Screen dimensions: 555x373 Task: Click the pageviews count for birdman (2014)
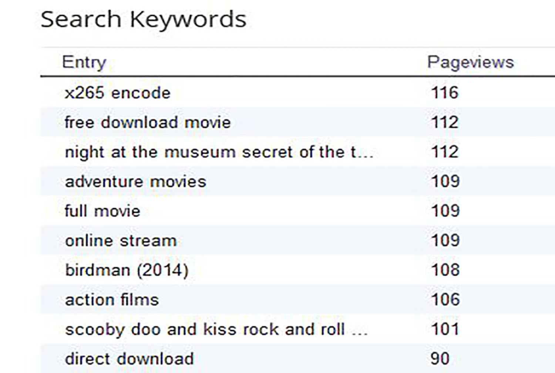click(x=445, y=270)
